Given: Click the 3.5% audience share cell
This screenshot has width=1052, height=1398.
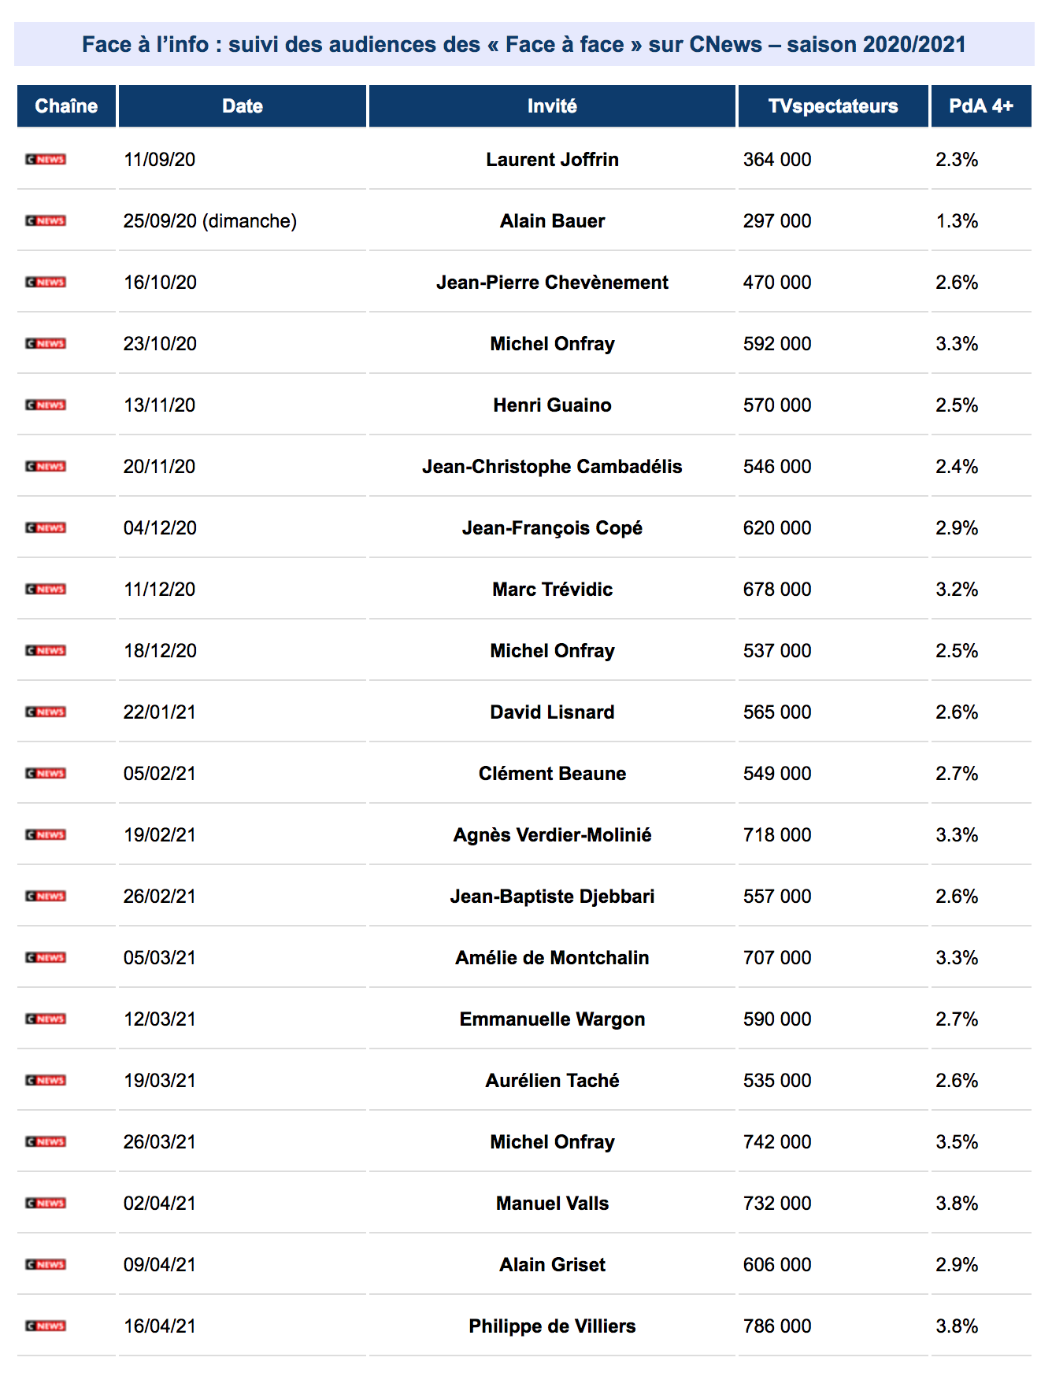Looking at the screenshot, I should 957,1142.
